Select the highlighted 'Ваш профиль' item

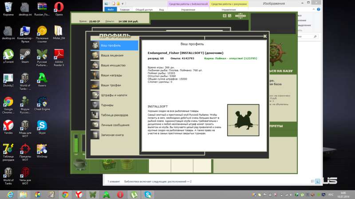114,46
